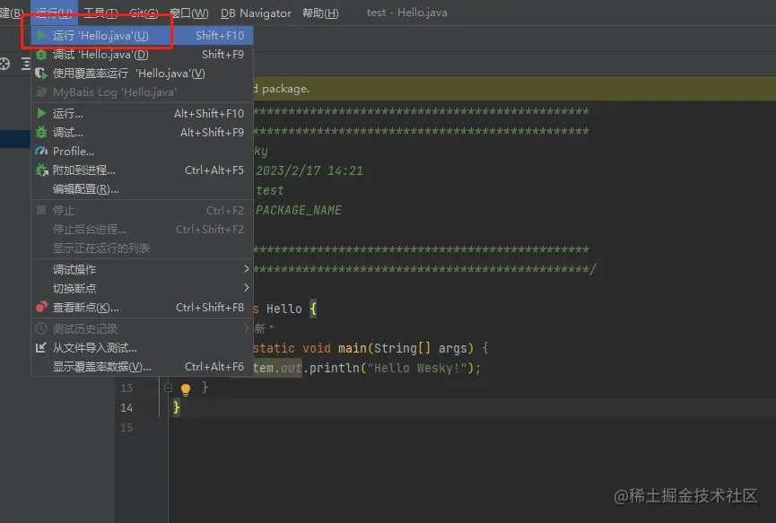Click the closing brace on line 14
Image resolution: width=776 pixels, height=523 pixels.
pos(177,407)
